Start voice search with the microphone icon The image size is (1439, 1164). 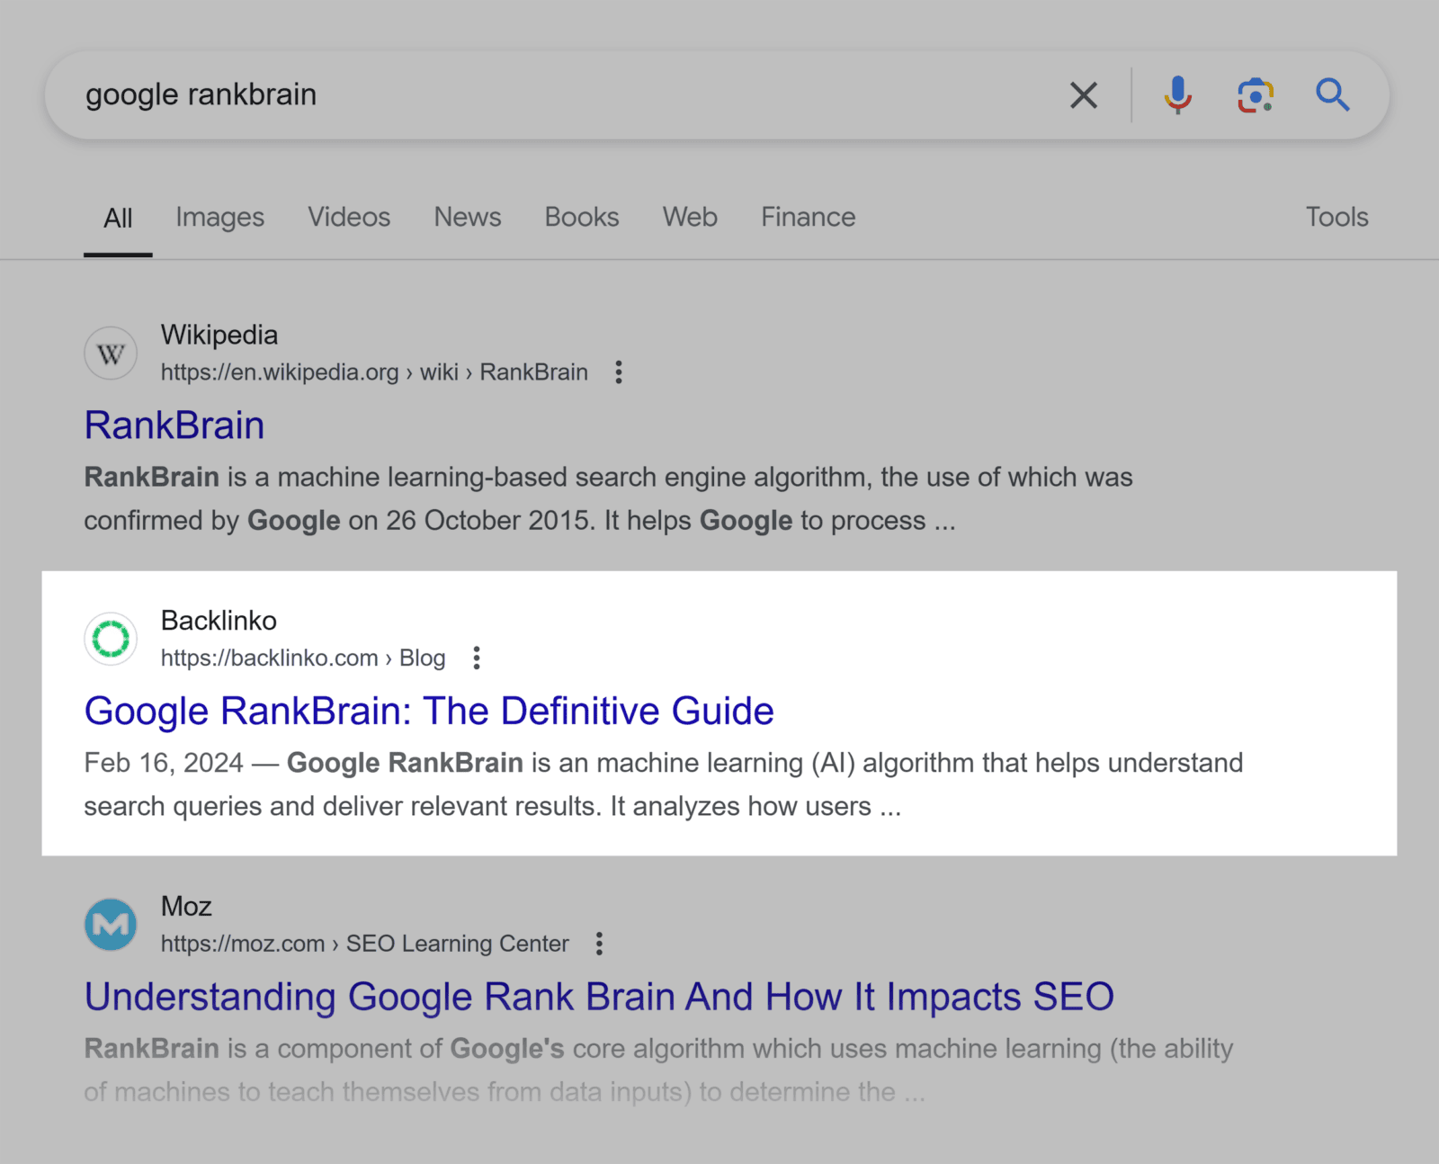1176,94
